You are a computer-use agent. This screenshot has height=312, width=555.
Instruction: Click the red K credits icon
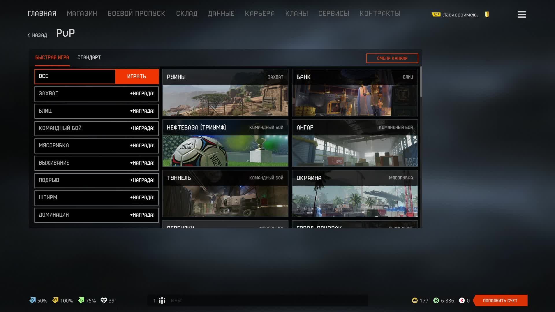click(462, 300)
